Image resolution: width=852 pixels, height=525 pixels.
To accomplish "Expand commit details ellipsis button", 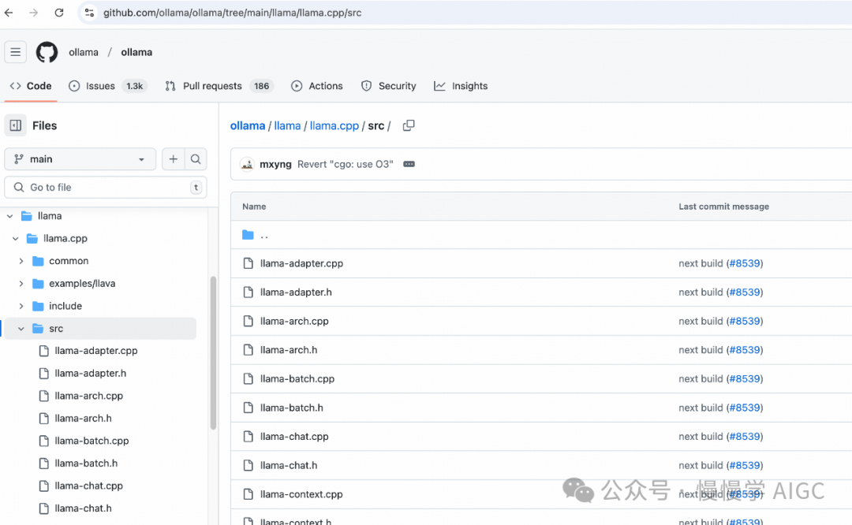I will point(409,164).
